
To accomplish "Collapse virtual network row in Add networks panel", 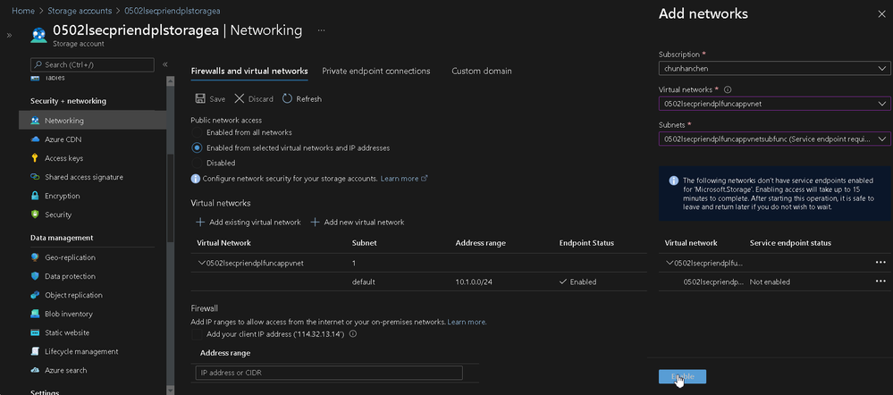I will (670, 263).
